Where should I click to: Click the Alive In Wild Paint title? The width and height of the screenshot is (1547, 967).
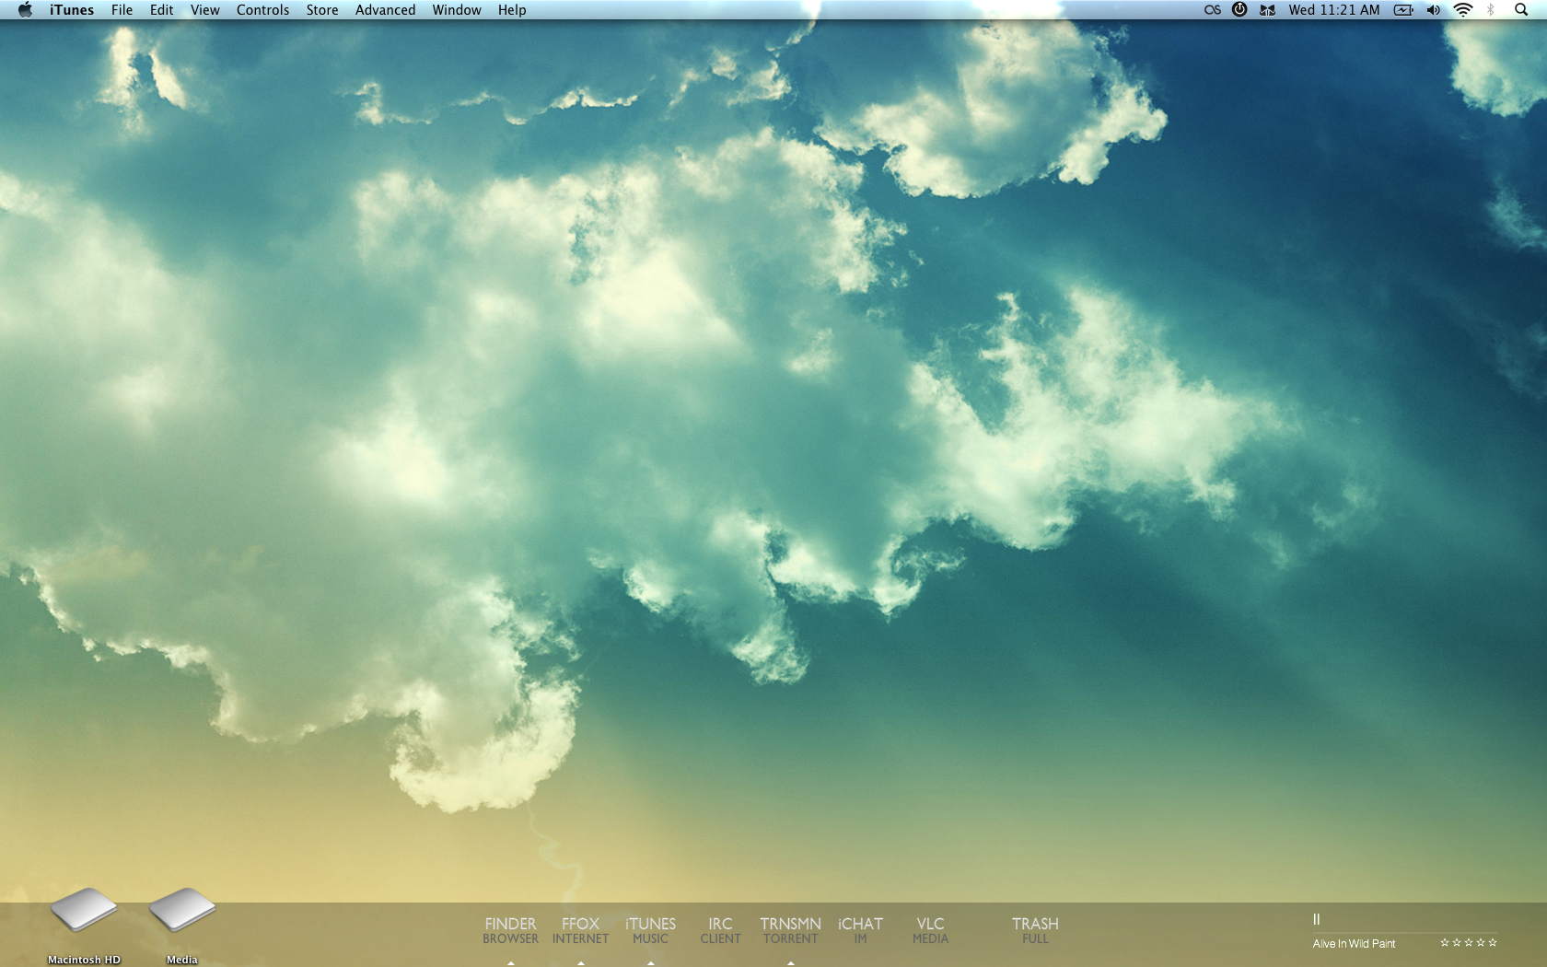[x=1354, y=944]
